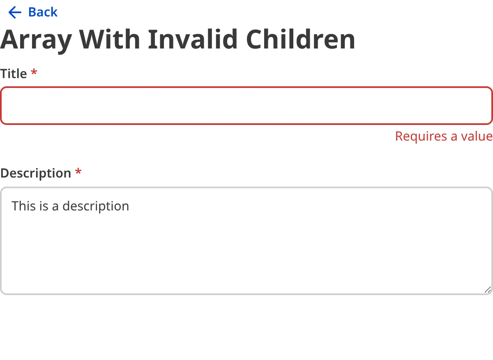
Task: Click the blank area below the Description box
Action: click(x=246, y=329)
